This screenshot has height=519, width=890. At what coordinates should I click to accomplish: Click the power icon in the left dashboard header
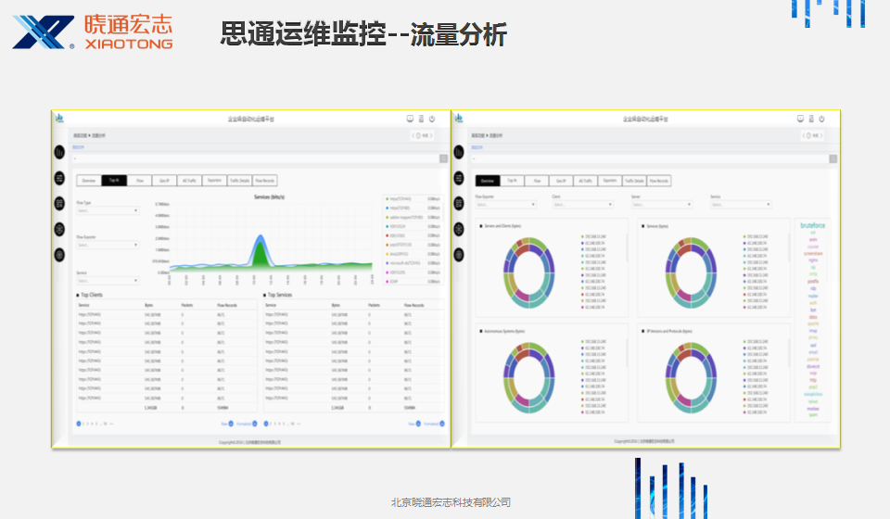pyautogui.click(x=432, y=120)
